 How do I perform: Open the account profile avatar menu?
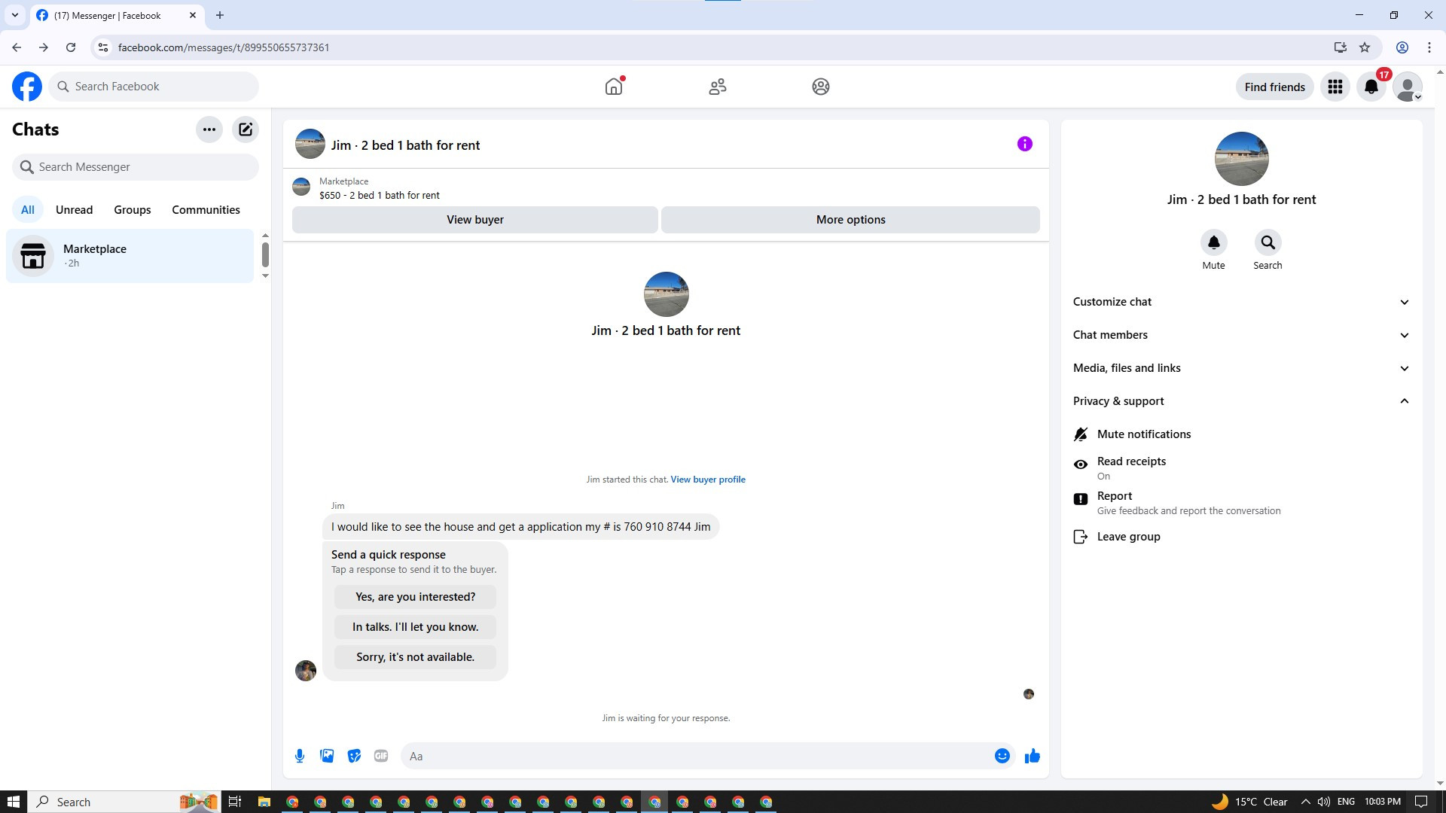(x=1408, y=87)
